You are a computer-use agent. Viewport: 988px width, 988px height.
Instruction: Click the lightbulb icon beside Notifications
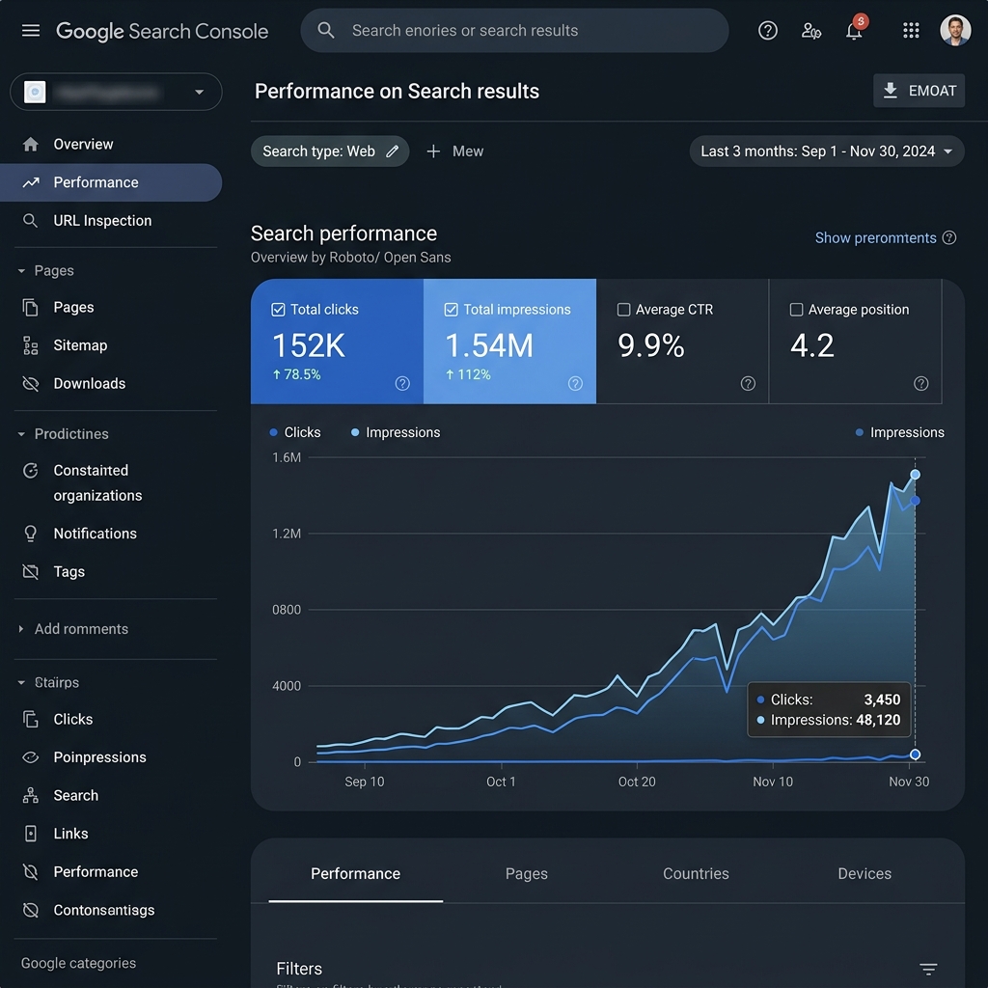tap(30, 534)
